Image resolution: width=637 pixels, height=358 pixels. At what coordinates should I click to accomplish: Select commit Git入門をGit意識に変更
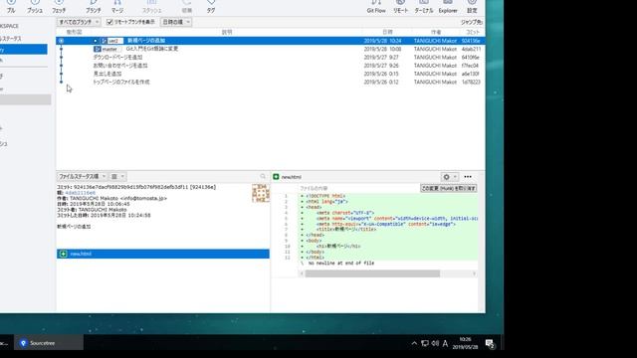click(270, 49)
